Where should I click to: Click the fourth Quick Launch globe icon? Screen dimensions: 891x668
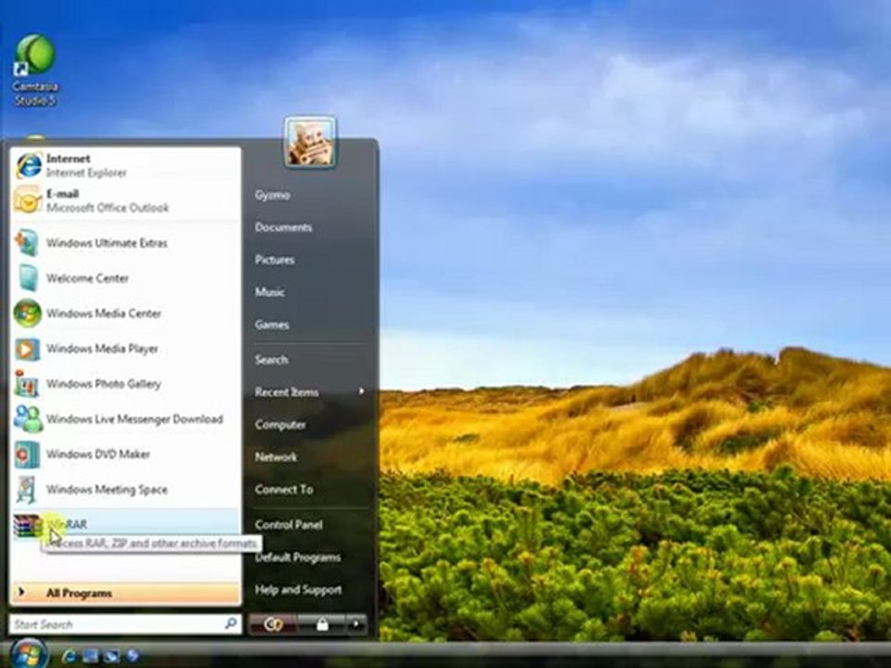pos(133,656)
